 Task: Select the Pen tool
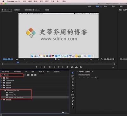(x=73, y=101)
